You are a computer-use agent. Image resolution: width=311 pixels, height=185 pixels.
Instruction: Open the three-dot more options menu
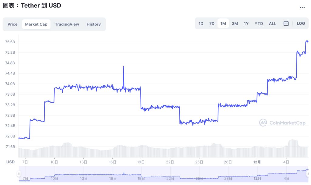302,8
